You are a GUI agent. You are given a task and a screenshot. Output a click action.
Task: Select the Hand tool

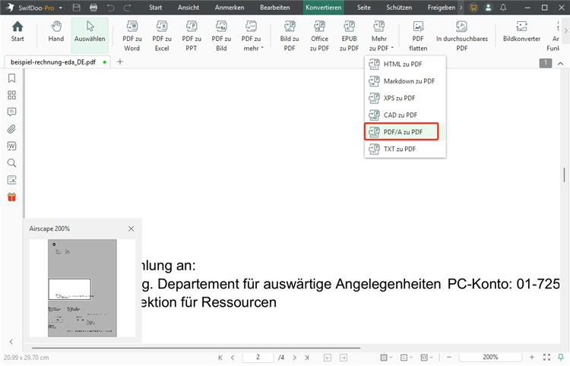(x=56, y=32)
